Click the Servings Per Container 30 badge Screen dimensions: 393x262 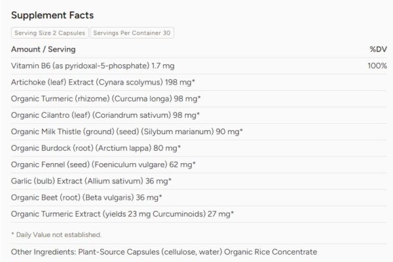tap(132, 33)
